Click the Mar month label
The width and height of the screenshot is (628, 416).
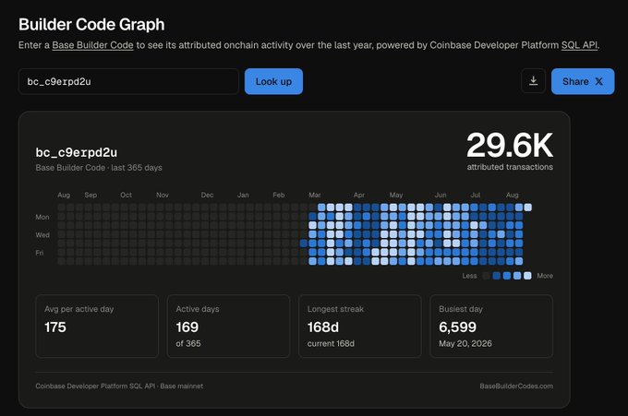click(x=314, y=195)
